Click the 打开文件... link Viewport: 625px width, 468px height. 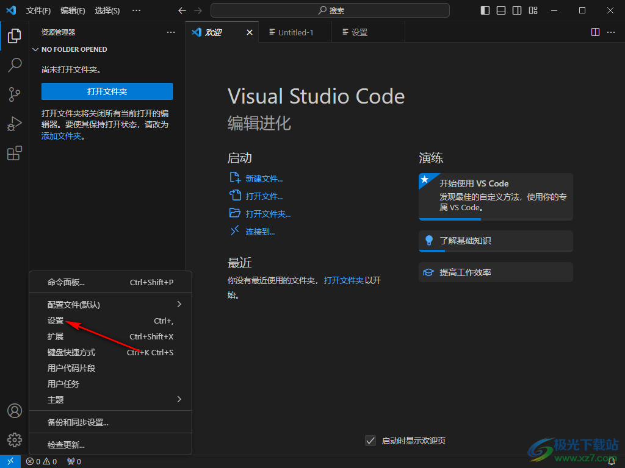click(264, 196)
